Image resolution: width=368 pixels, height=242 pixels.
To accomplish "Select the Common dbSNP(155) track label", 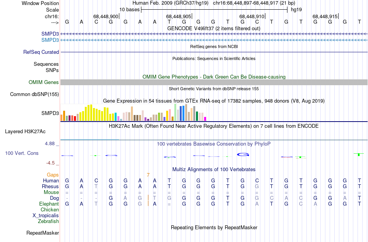I will point(34,94).
